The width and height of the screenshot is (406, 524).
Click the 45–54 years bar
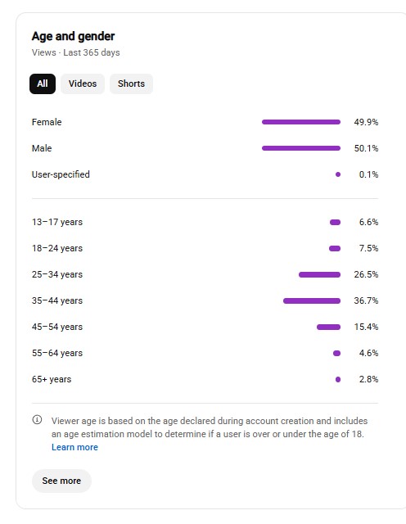tap(328, 327)
